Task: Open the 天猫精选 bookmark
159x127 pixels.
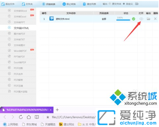Action: tap(48, 124)
